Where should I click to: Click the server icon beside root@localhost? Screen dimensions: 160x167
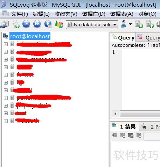(x=6, y=36)
